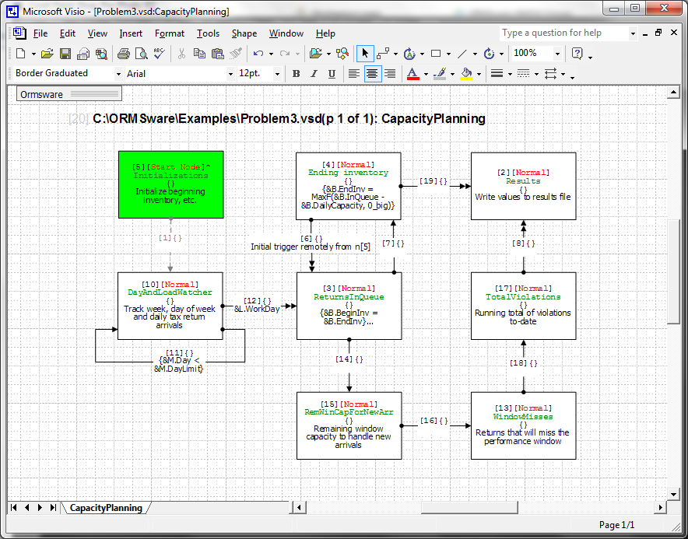Click the Line Ends arrows icon

pyautogui.click(x=551, y=74)
